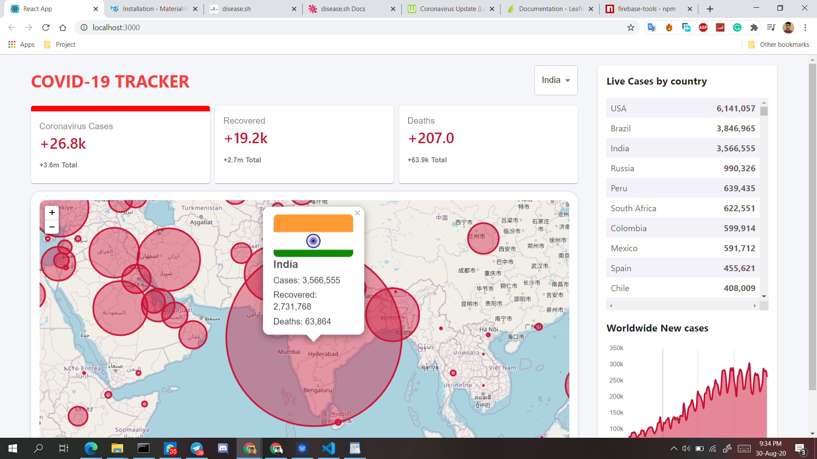Select the Coronavirus Cases card

click(120, 144)
